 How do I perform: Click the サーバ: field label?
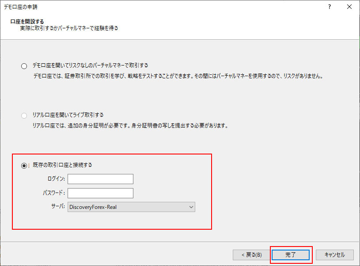click(x=58, y=207)
